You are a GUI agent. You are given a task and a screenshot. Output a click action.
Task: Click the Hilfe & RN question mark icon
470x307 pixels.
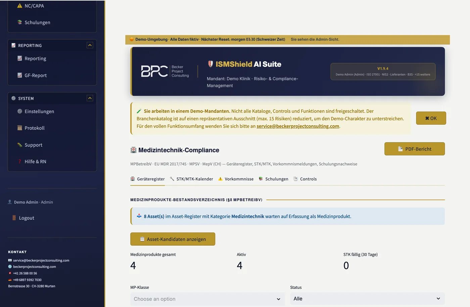(20, 162)
